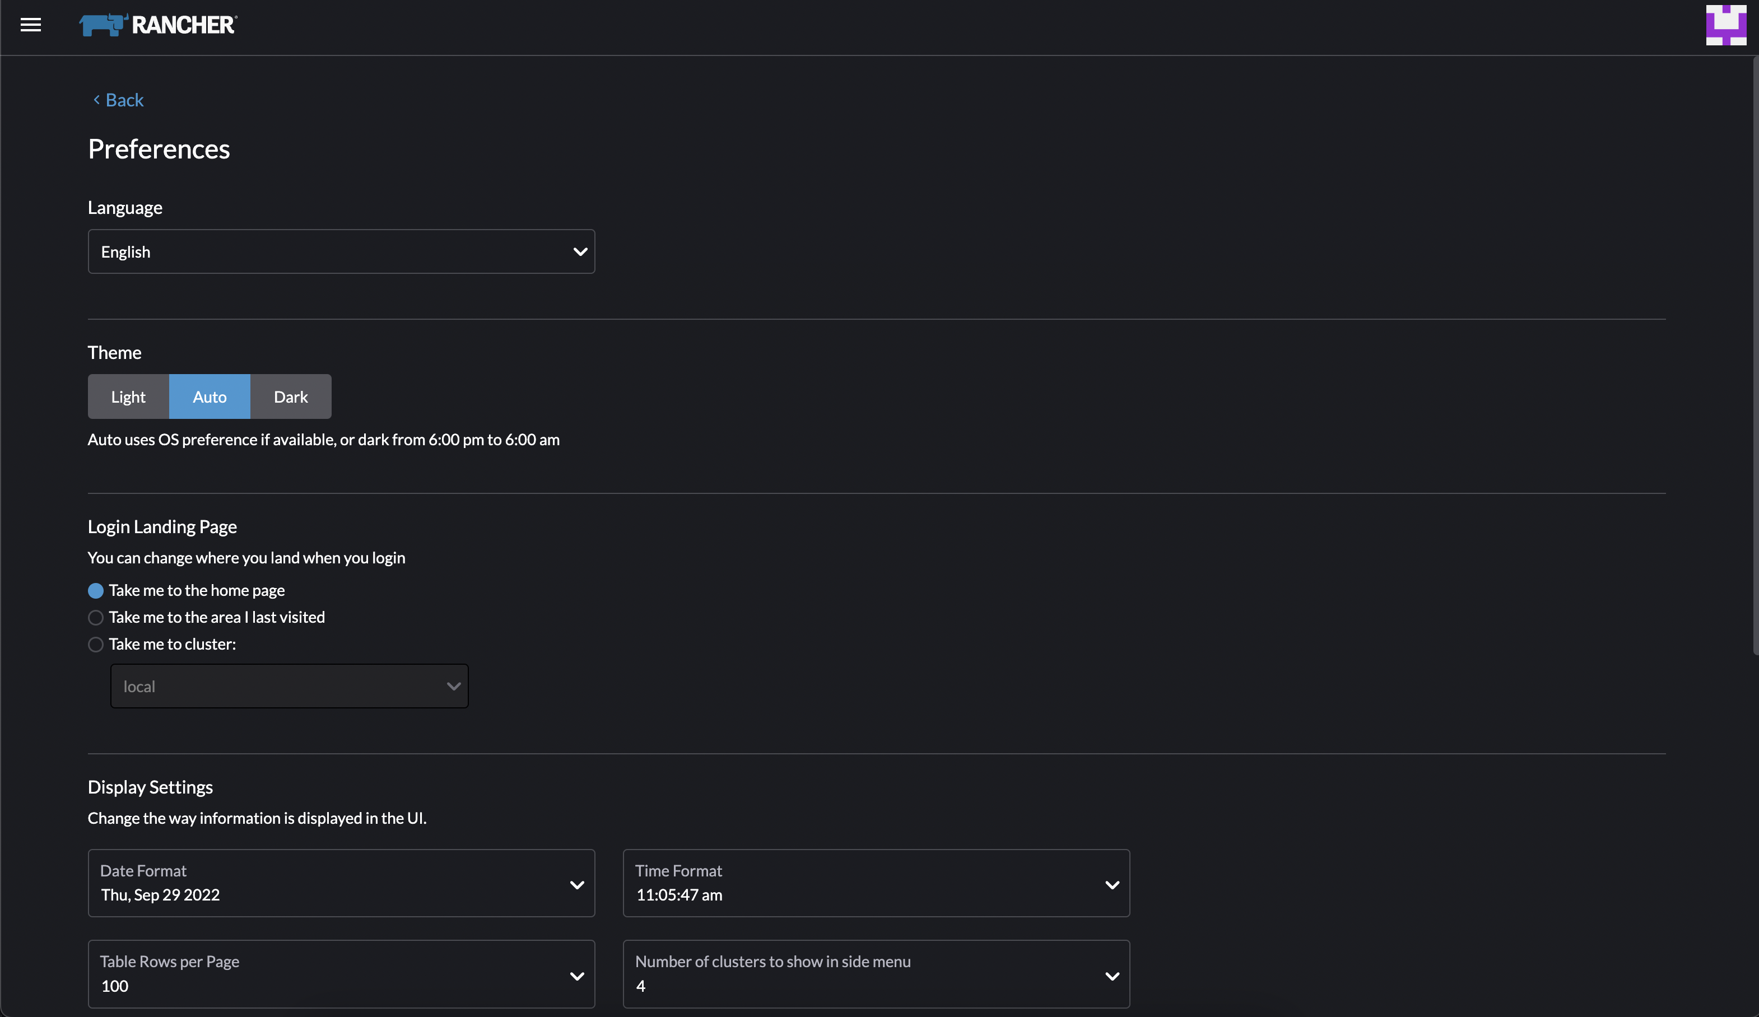This screenshot has height=1017, width=1759.
Task: Open the user avatar menu
Action: pyautogui.click(x=1725, y=25)
